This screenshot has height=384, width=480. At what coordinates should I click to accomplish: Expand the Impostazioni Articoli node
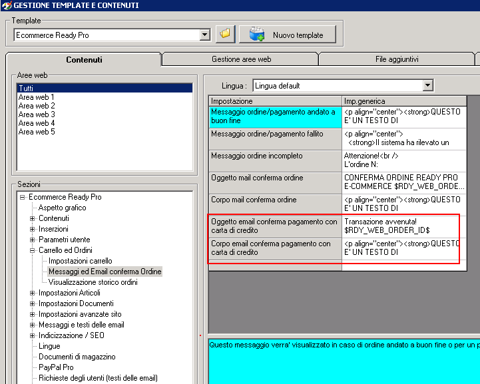coord(33,293)
